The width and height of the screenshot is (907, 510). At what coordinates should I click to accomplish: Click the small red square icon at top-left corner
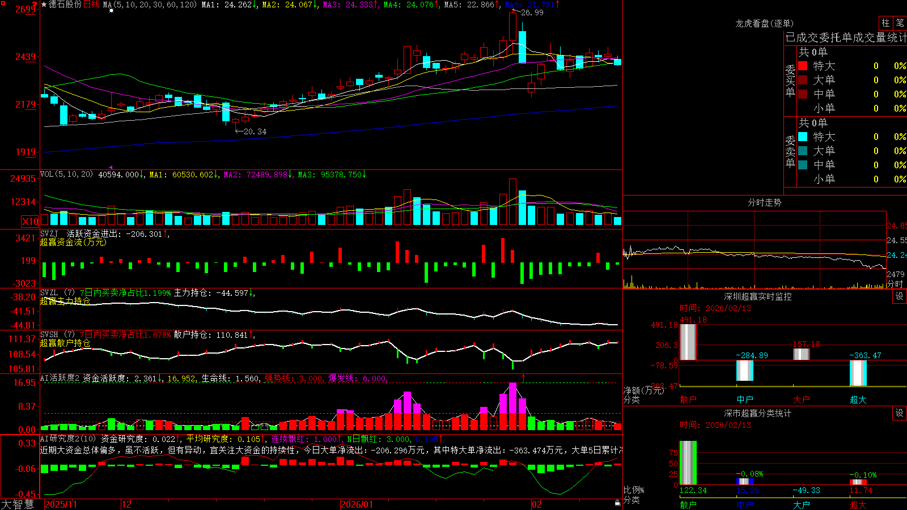[x=3, y=3]
